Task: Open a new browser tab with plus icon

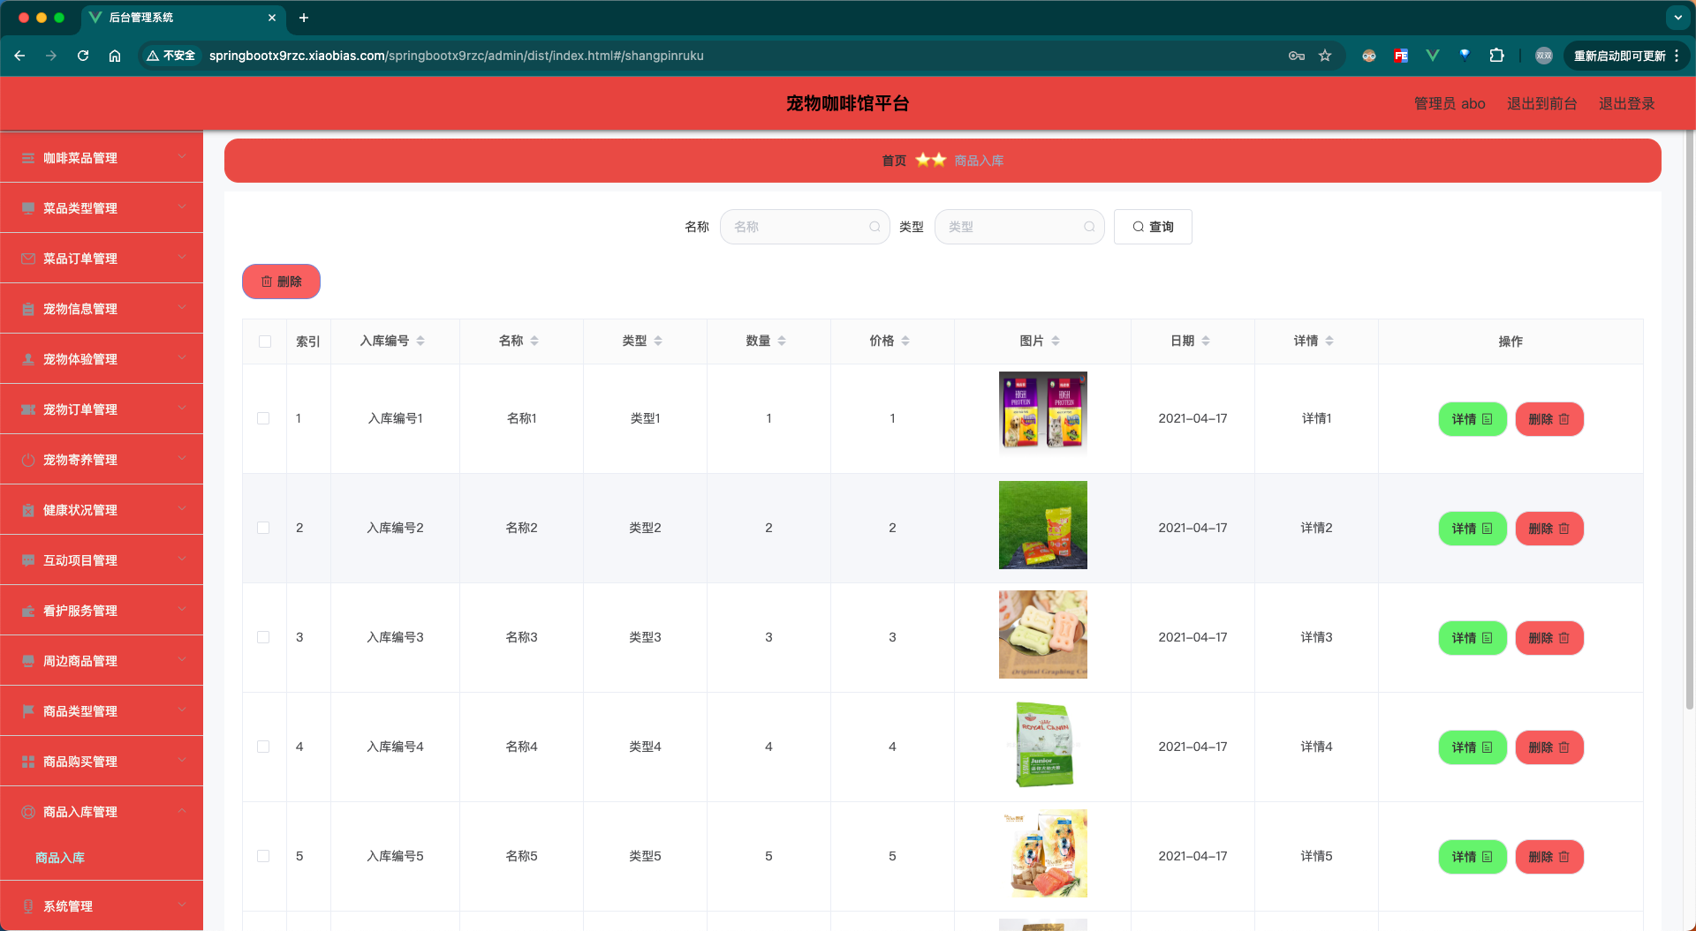Action: (304, 18)
